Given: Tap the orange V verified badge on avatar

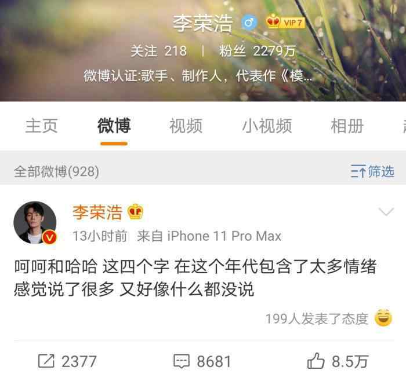Looking at the screenshot, I should (49, 237).
